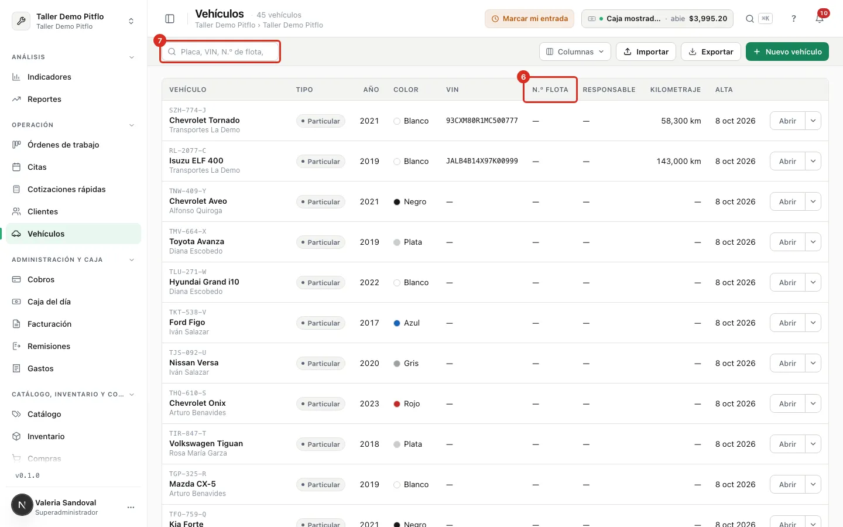Click the Catálogo tag icon
Viewport: 843px width, 527px height.
(x=16, y=414)
